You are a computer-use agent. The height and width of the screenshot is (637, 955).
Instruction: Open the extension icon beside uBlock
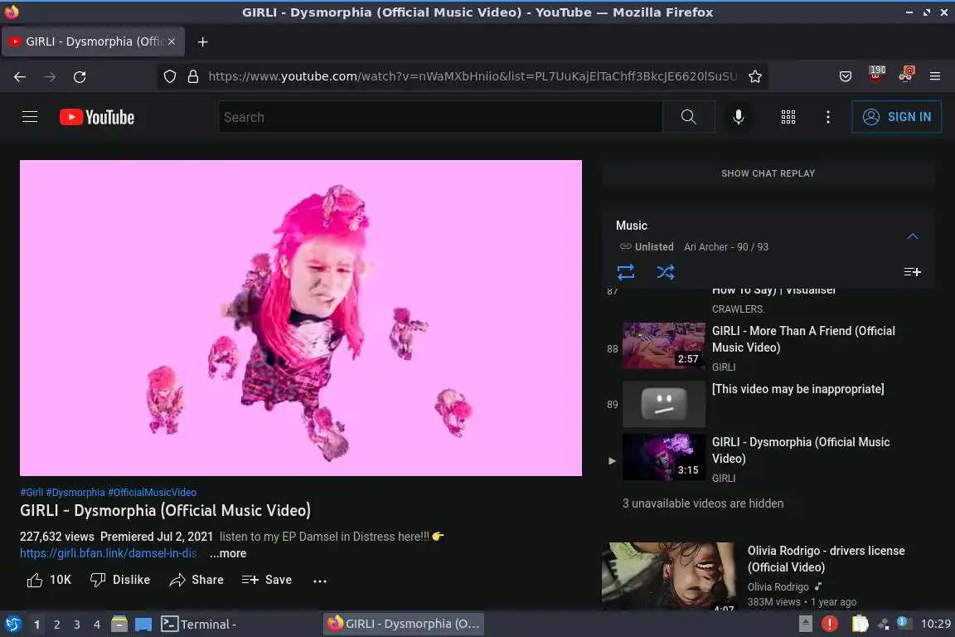[905, 75]
